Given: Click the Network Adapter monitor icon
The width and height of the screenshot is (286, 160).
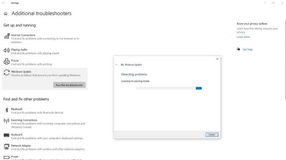Looking at the screenshot, I should [7, 147].
